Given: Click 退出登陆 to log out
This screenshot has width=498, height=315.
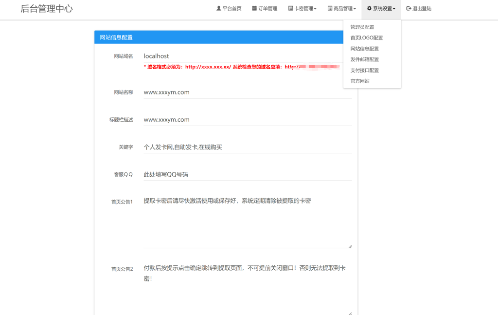Looking at the screenshot, I should [x=421, y=8].
